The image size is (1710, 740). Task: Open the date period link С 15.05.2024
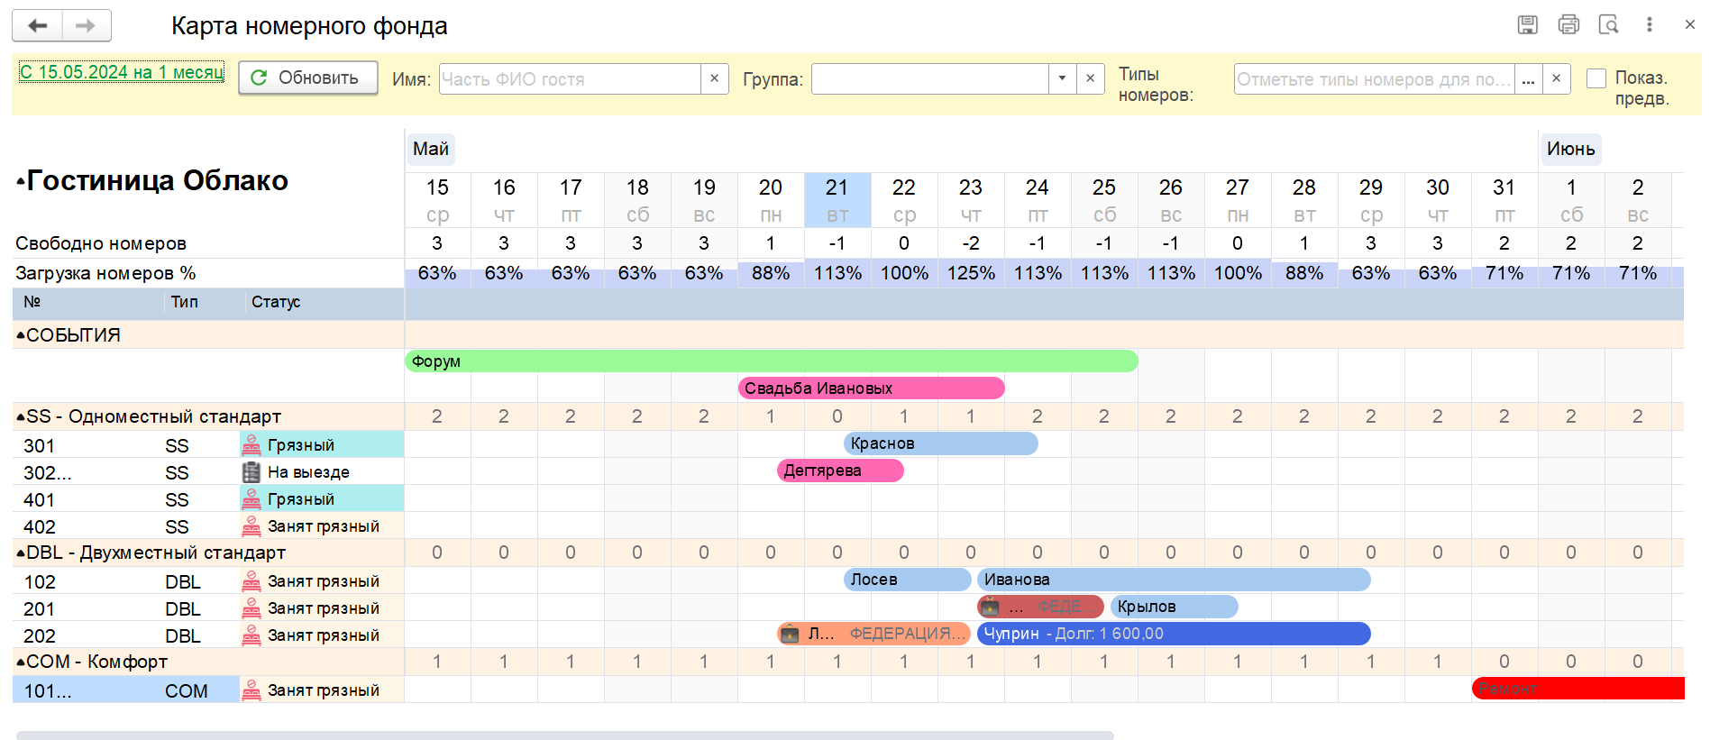point(122,72)
